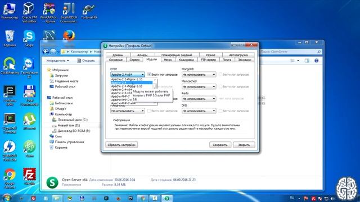Open the PostgreSQL 'Не использовать' dropdown

[128, 111]
